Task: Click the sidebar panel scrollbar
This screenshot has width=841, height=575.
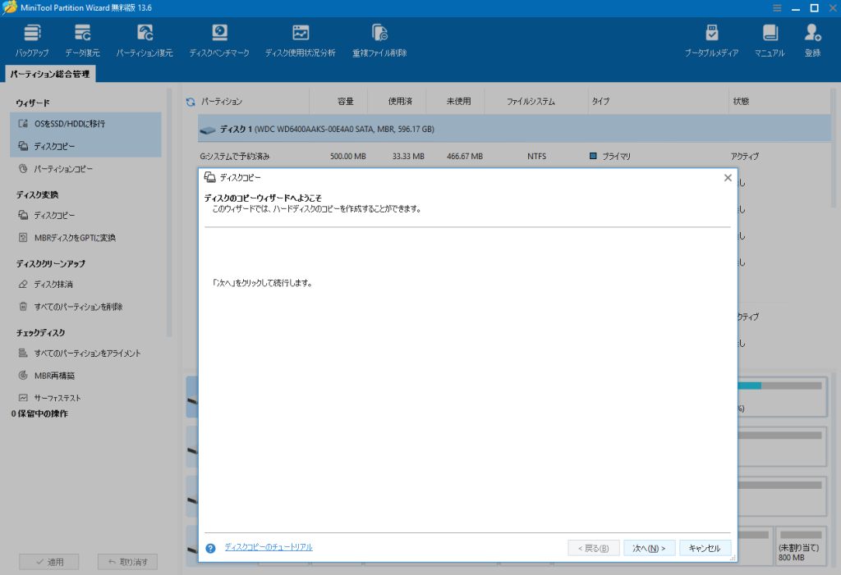Action: click(169, 212)
